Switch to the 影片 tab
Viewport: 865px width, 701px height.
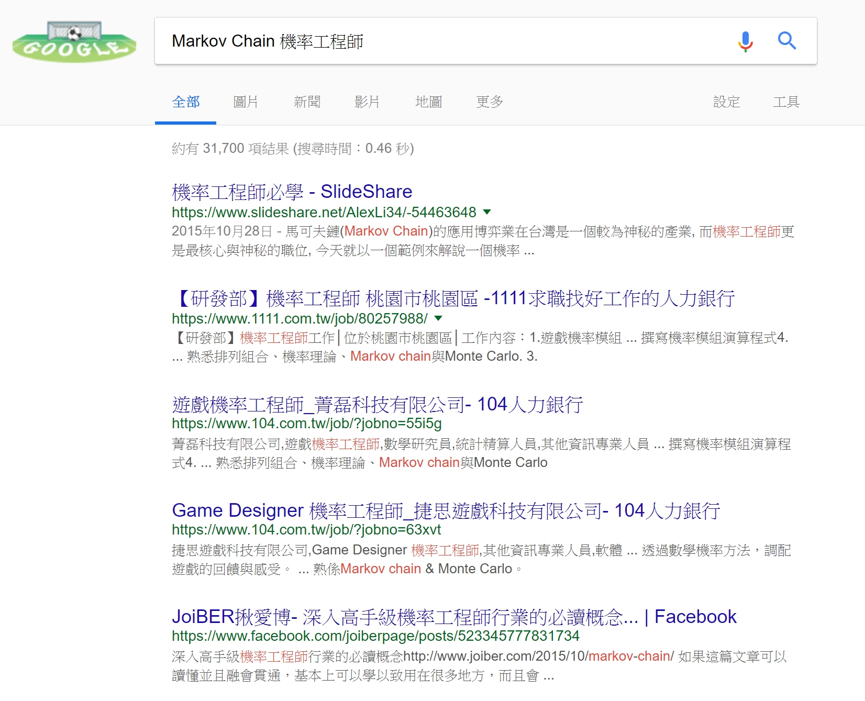click(367, 102)
